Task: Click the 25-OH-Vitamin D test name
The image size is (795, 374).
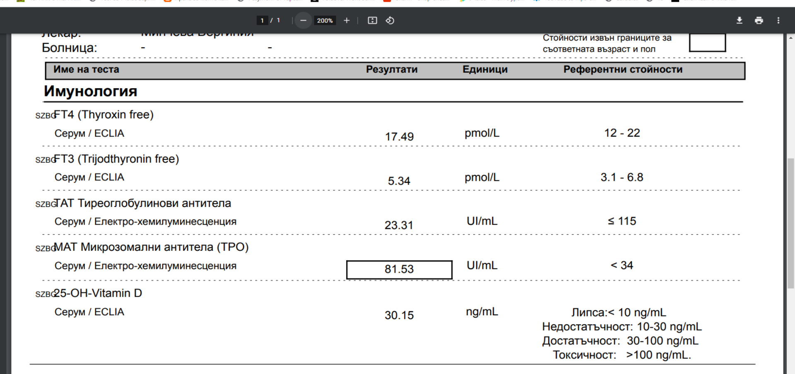Action: pos(98,293)
